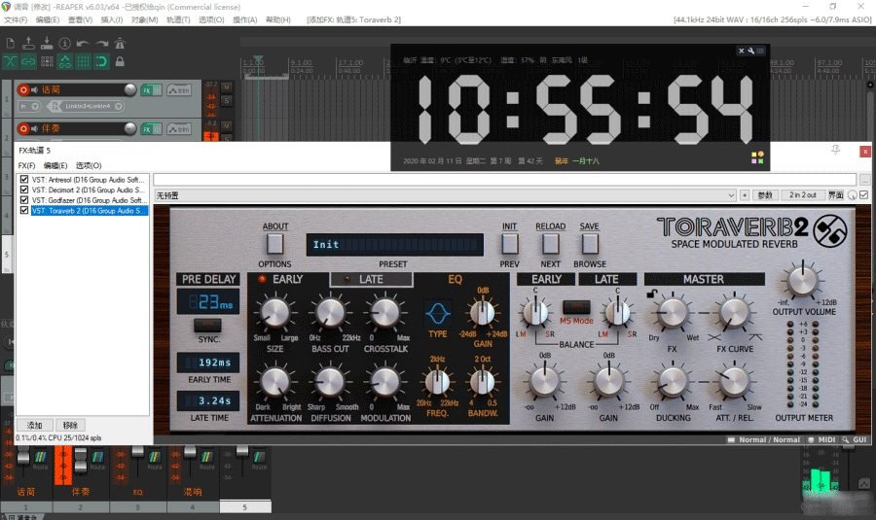Viewport: 876px width, 520px height.
Task: Uncheck the Godfazer VST plugin
Action: (24, 200)
